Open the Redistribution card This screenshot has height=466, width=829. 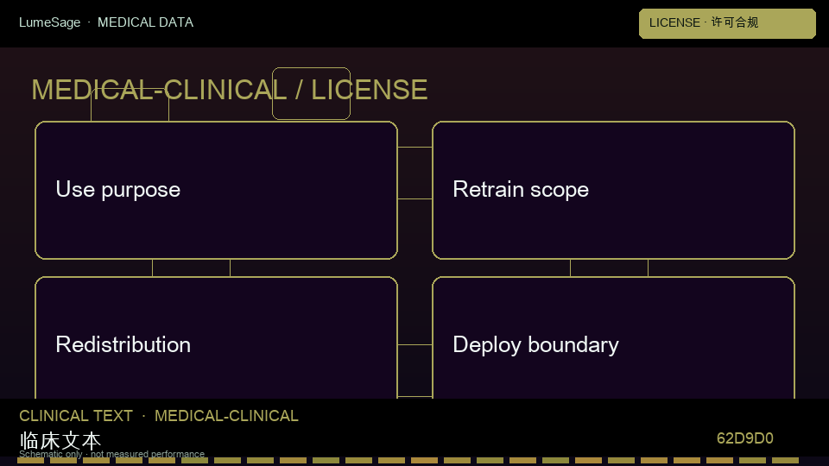216,337
